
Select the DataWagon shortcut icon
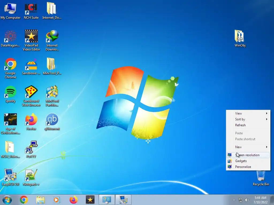point(10,39)
